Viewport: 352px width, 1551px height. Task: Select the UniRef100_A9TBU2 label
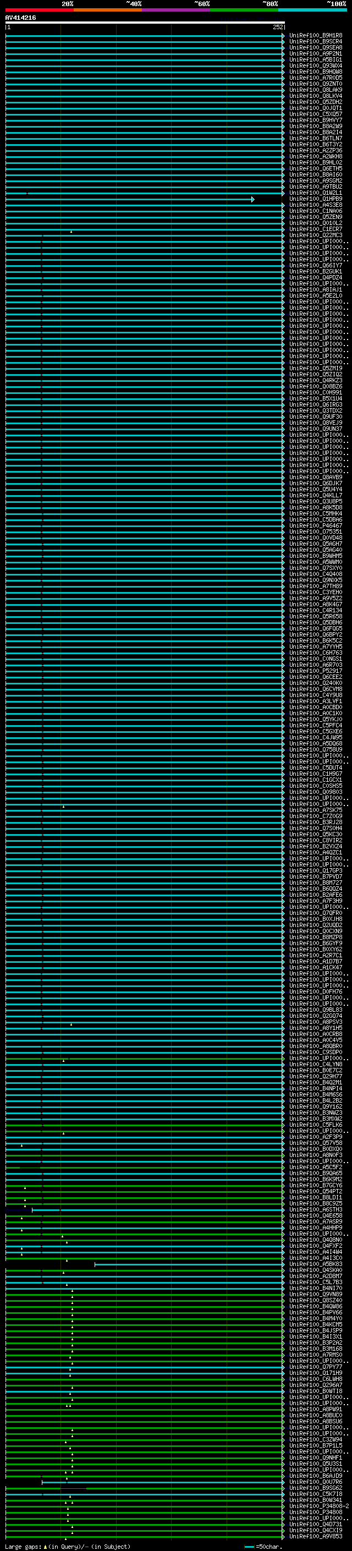(316, 187)
